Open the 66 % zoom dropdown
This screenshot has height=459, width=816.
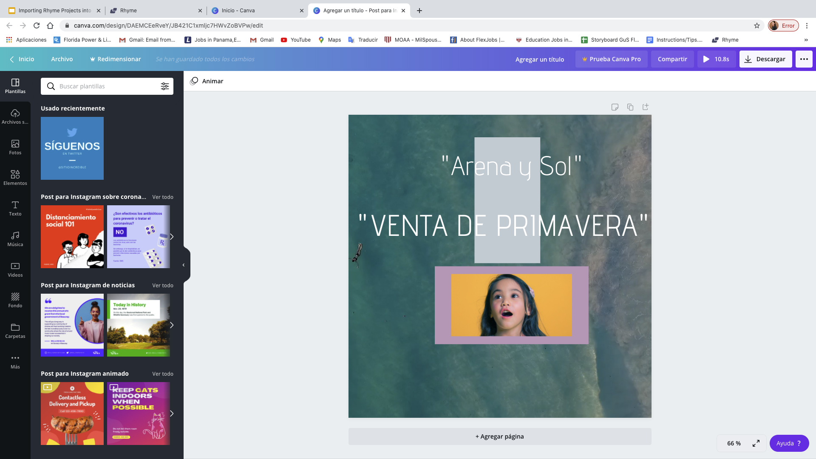click(x=734, y=443)
